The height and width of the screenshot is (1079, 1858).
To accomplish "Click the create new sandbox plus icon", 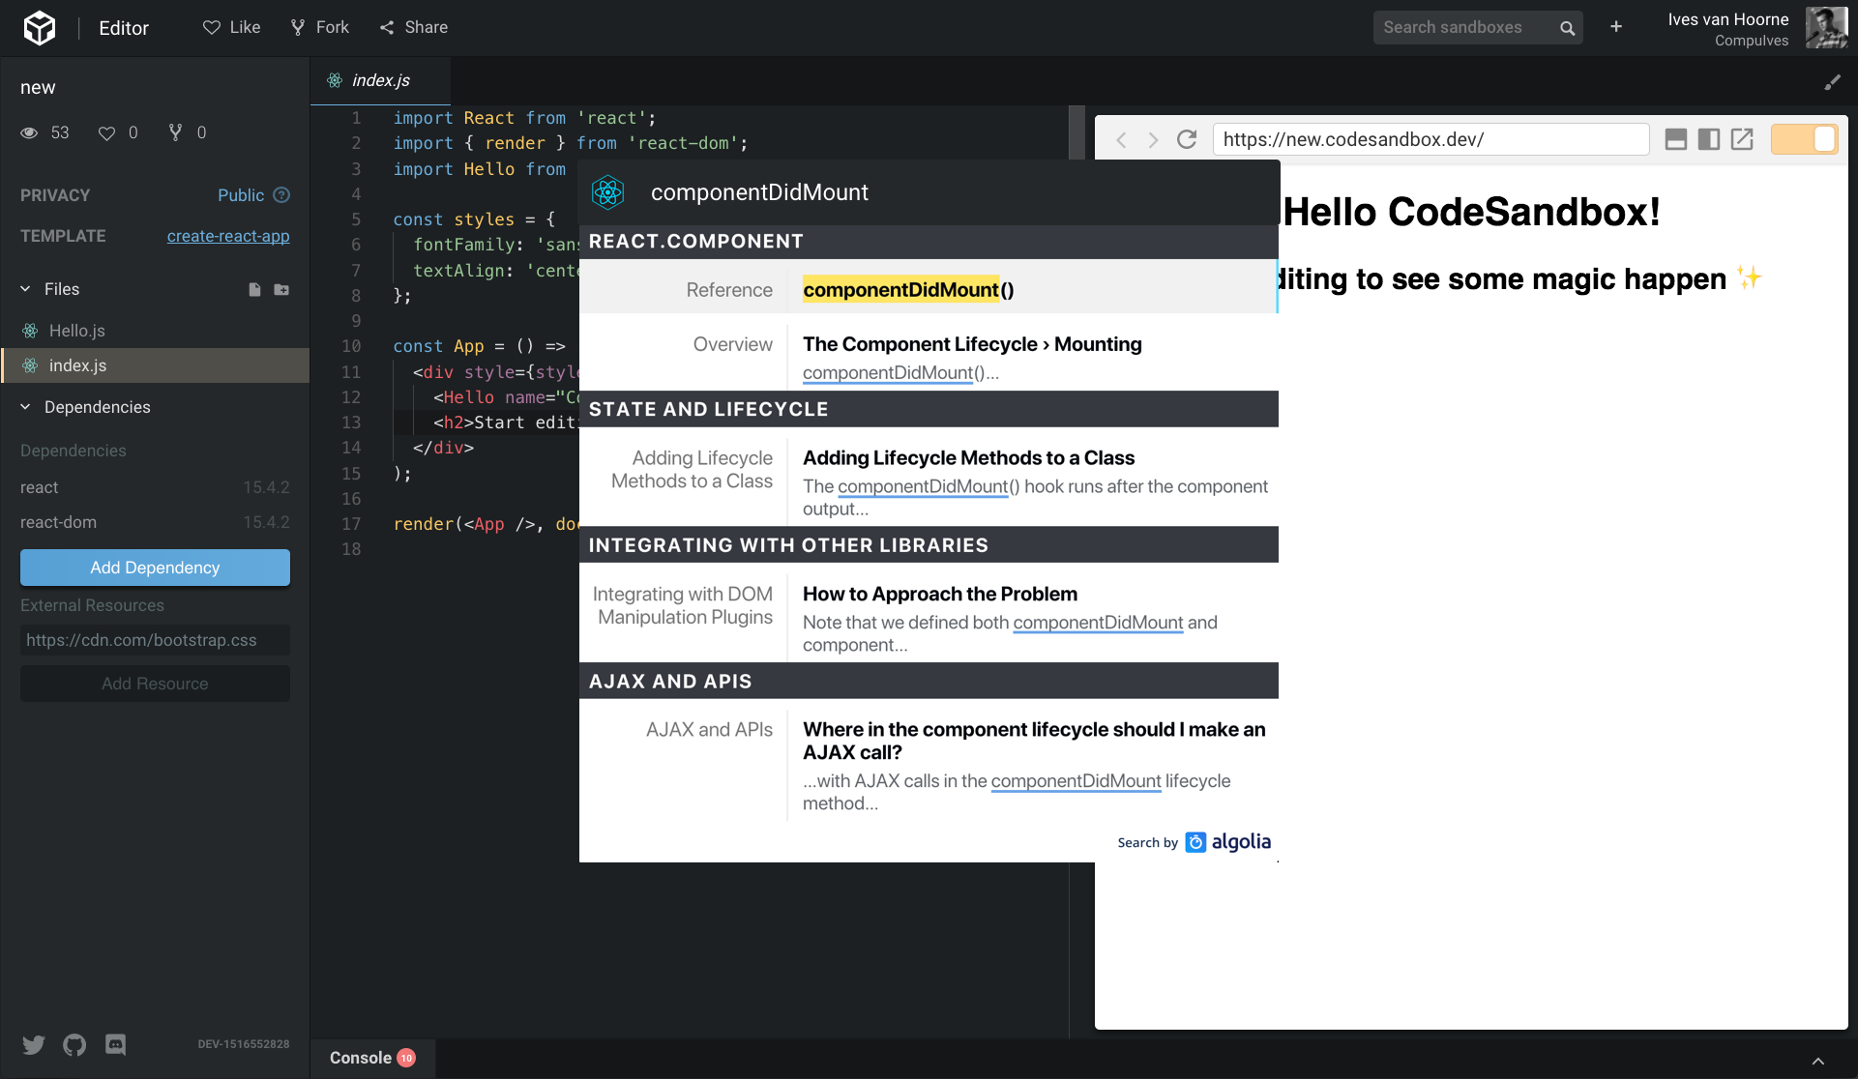I will [1616, 27].
